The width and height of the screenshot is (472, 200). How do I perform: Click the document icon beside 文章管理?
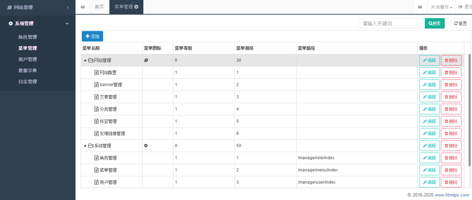coord(96,97)
